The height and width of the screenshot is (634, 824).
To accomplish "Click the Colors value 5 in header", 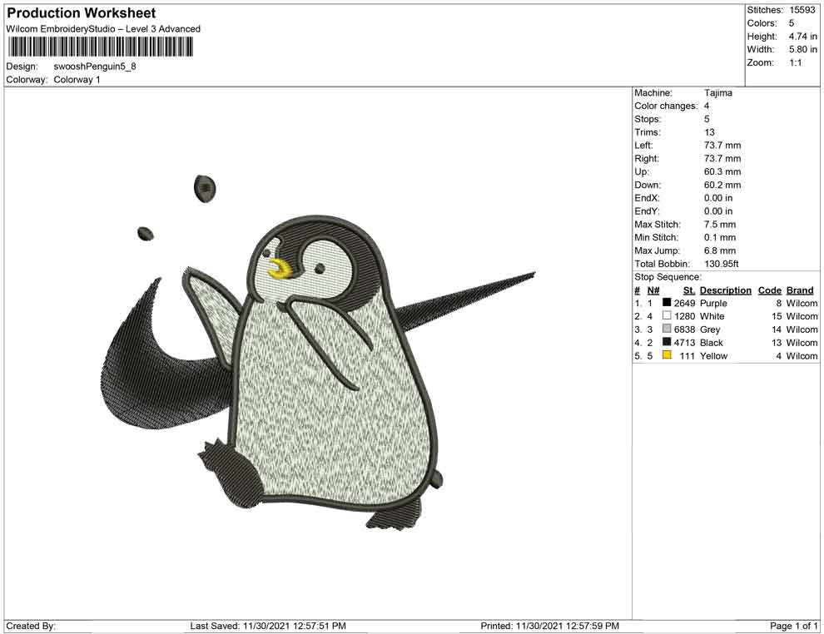I will (x=792, y=23).
